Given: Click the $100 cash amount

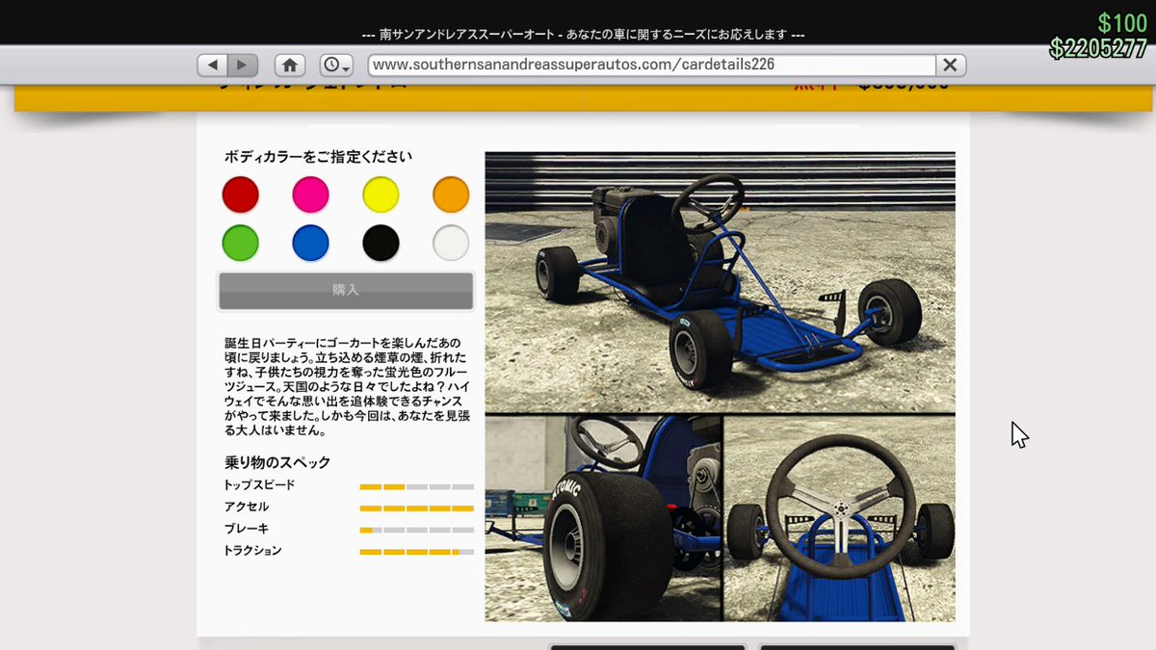Looking at the screenshot, I should (1122, 23).
